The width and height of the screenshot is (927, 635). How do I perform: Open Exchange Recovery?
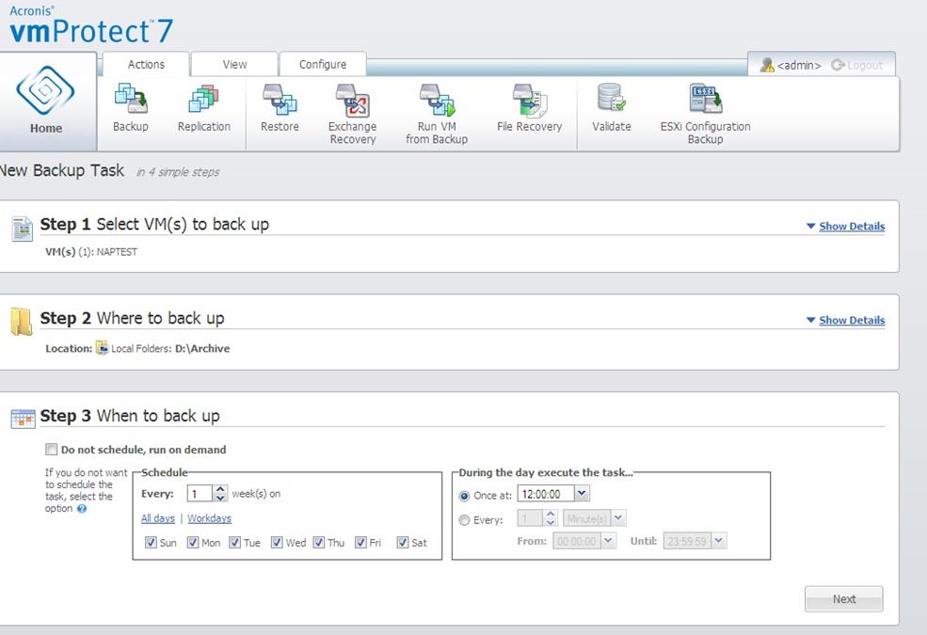(352, 114)
